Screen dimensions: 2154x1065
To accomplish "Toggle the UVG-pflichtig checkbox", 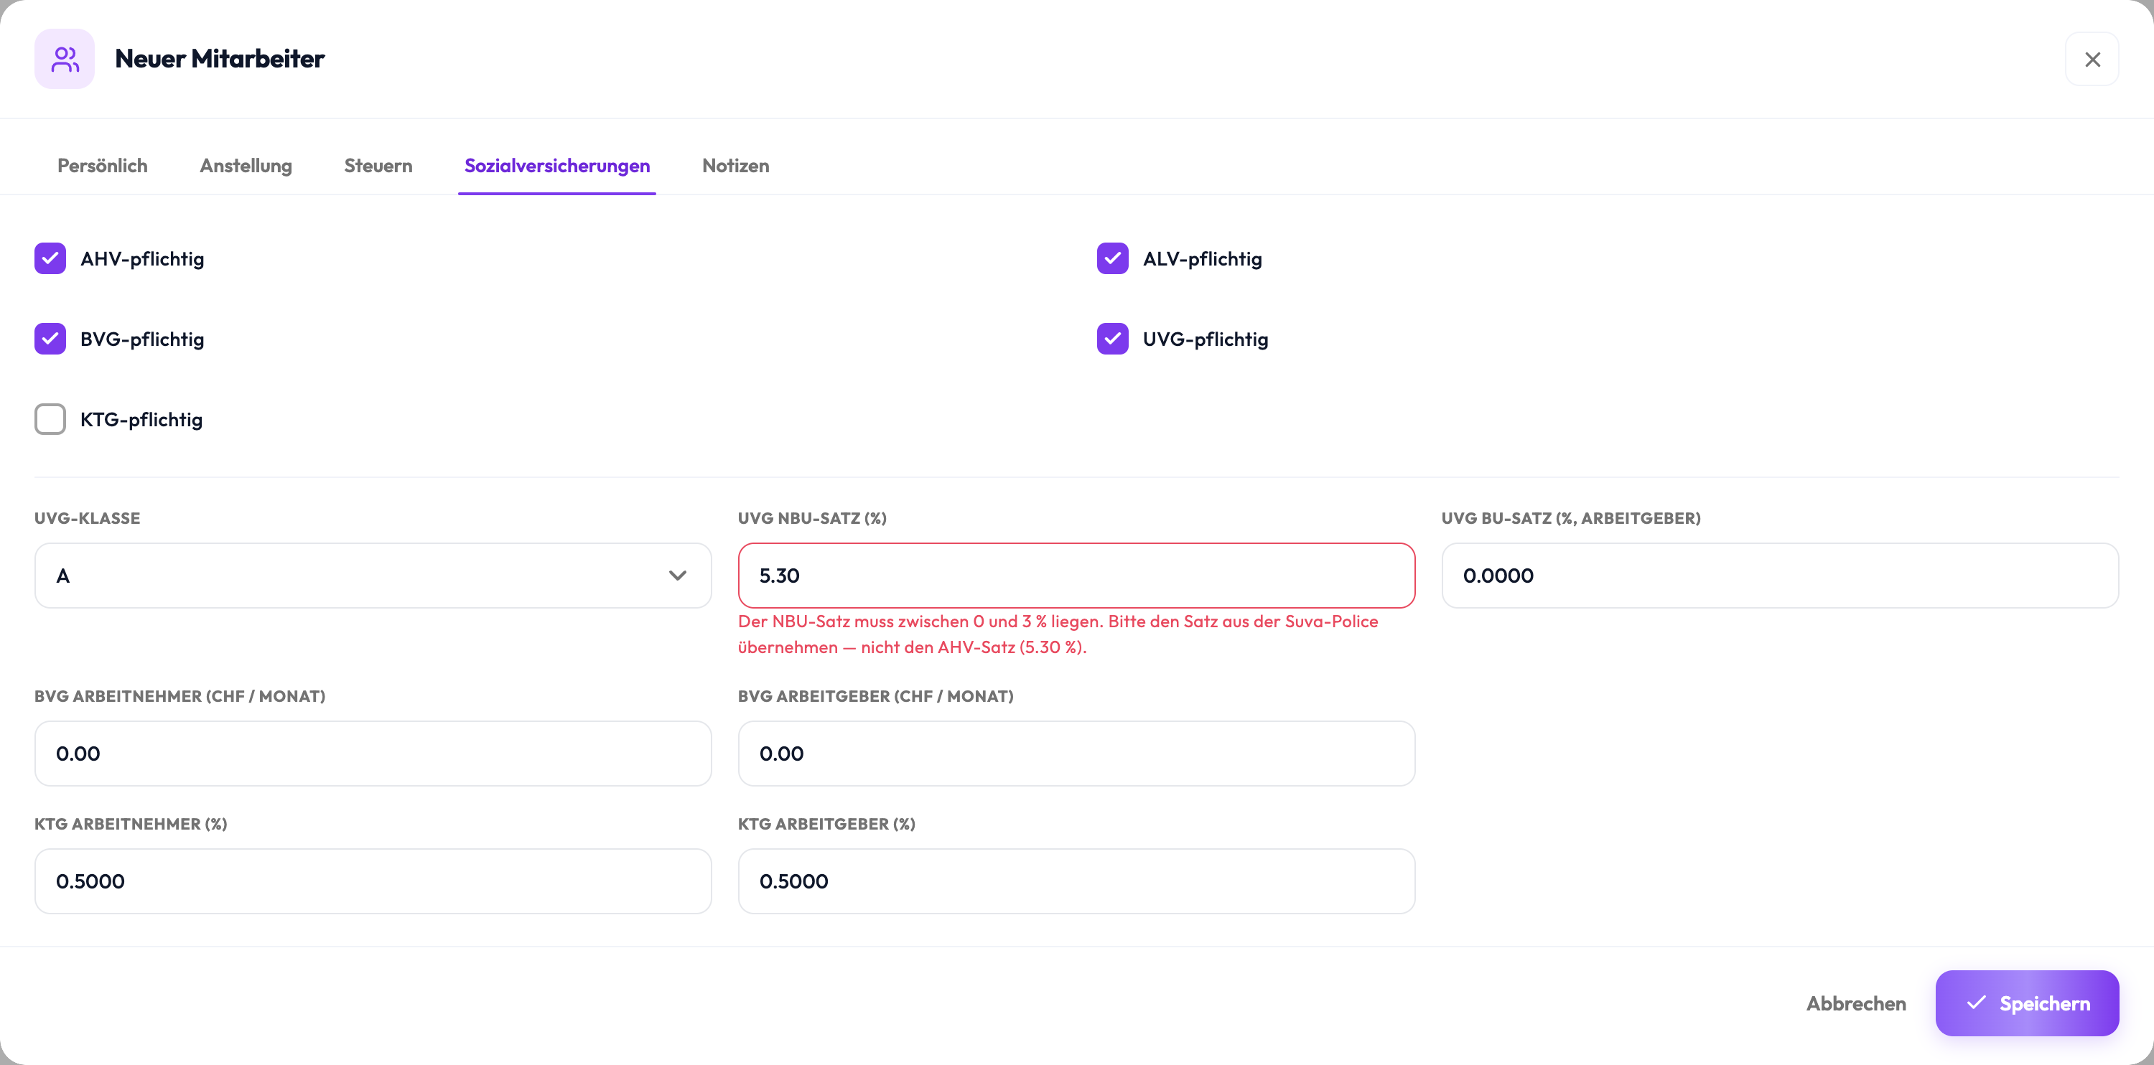I will click(1113, 339).
